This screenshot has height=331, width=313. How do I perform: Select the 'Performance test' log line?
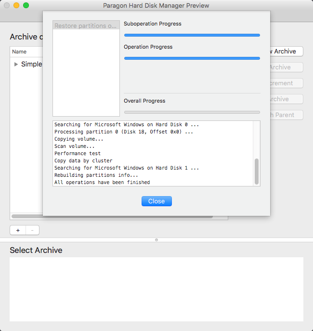(x=78, y=154)
